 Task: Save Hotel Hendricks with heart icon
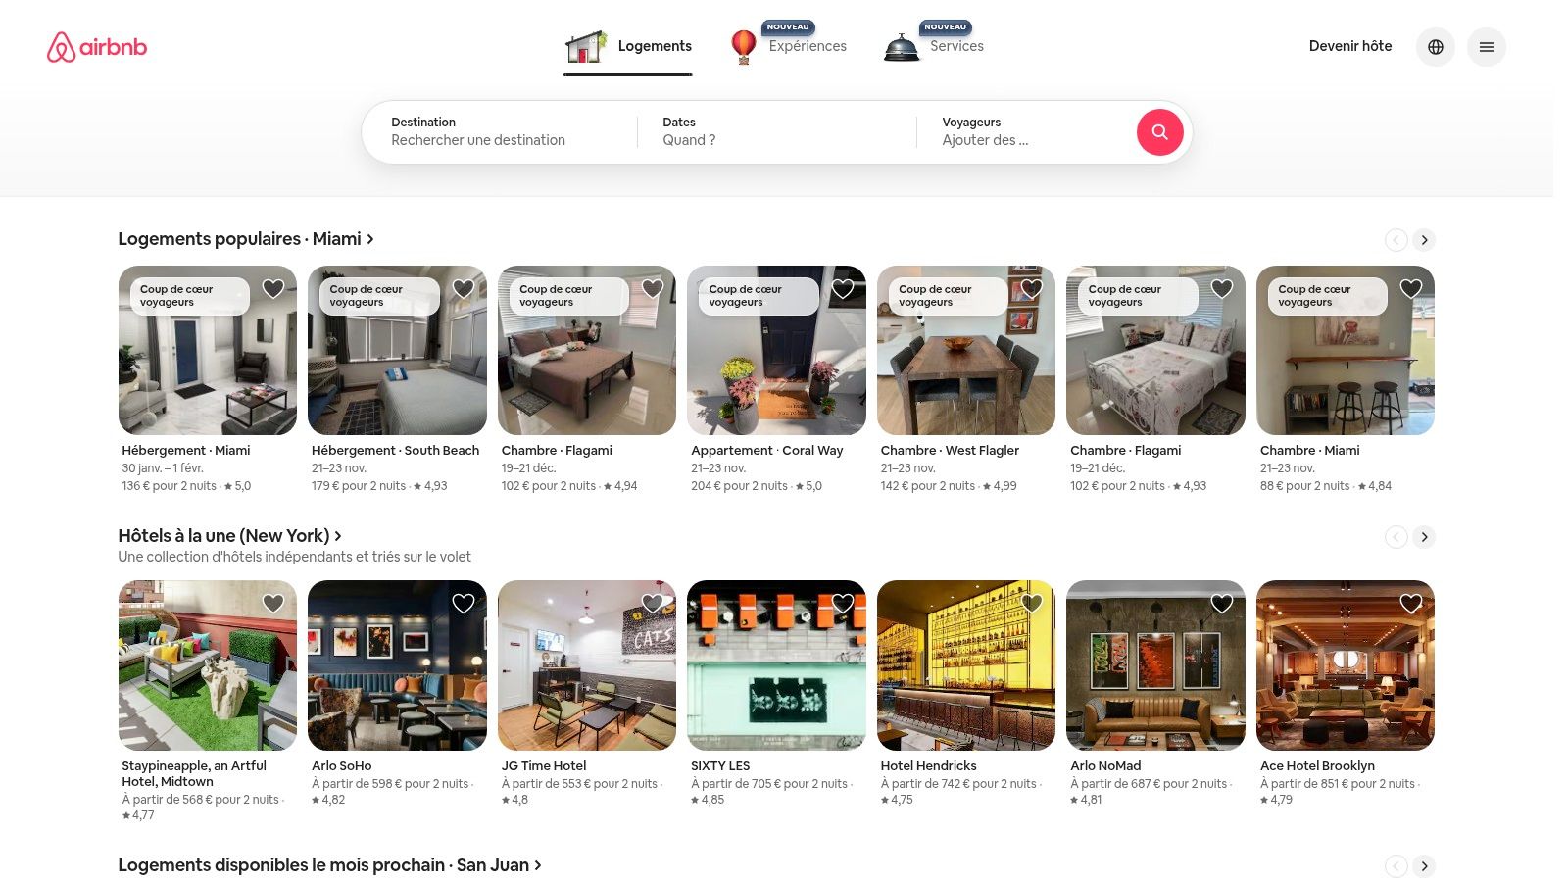(x=1032, y=604)
